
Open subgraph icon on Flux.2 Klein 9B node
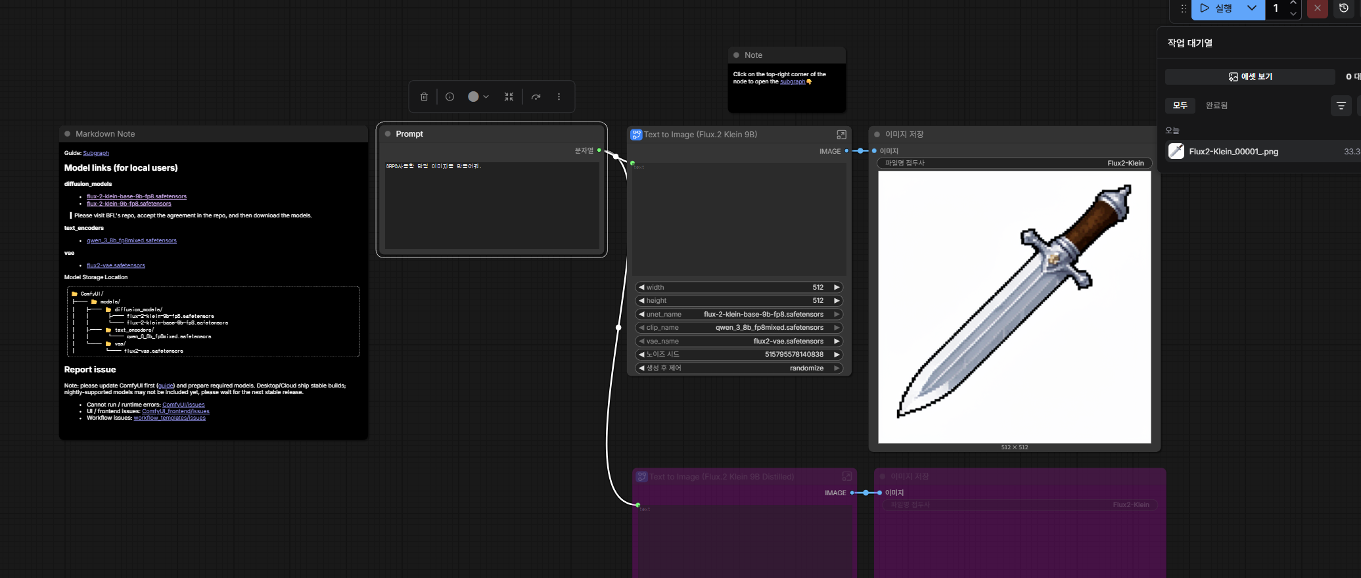(841, 135)
